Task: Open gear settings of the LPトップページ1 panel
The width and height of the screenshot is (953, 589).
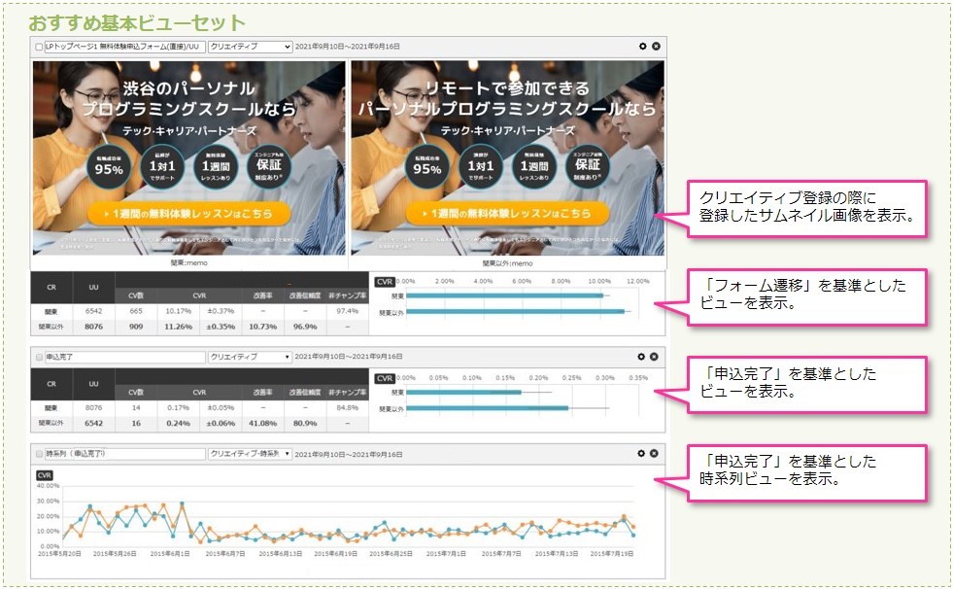Action: coord(642,47)
